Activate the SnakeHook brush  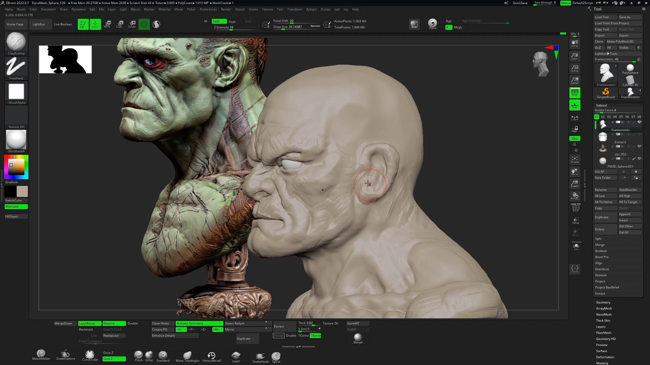point(260,356)
